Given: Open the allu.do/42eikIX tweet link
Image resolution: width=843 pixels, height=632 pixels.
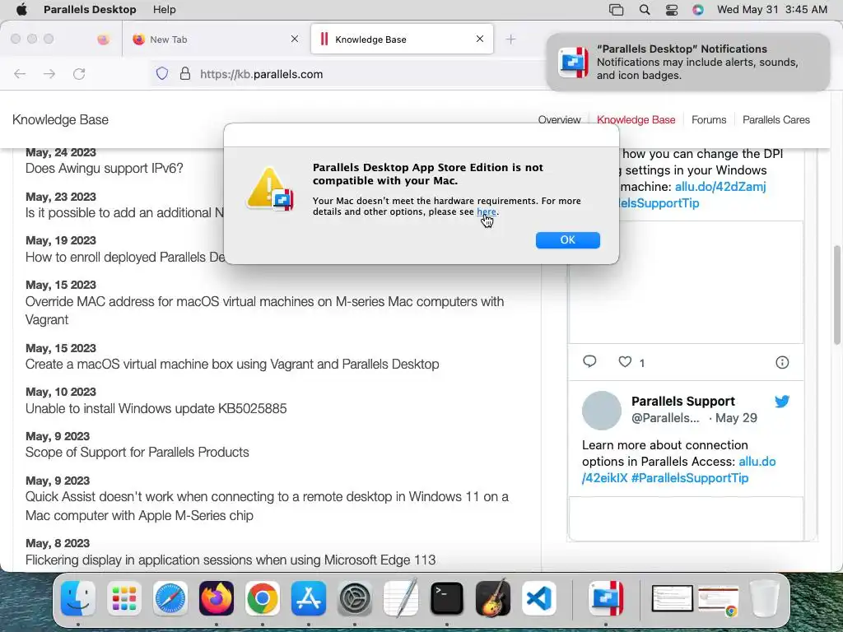Looking at the screenshot, I should tap(679, 470).
